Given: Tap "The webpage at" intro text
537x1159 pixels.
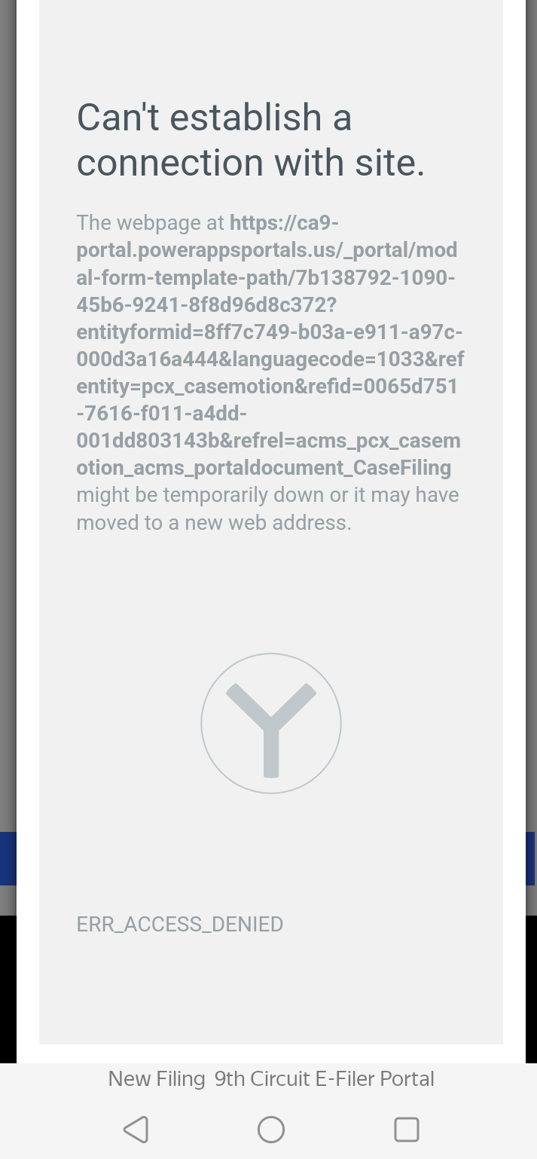Looking at the screenshot, I should (x=151, y=223).
